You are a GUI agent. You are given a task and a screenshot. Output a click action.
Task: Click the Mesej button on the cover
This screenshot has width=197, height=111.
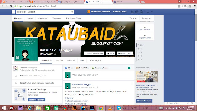tap(122, 54)
